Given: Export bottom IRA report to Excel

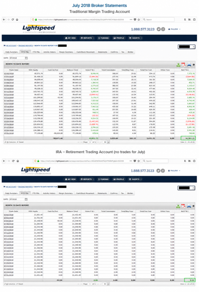Looking at the screenshot, I should click(178, 206).
